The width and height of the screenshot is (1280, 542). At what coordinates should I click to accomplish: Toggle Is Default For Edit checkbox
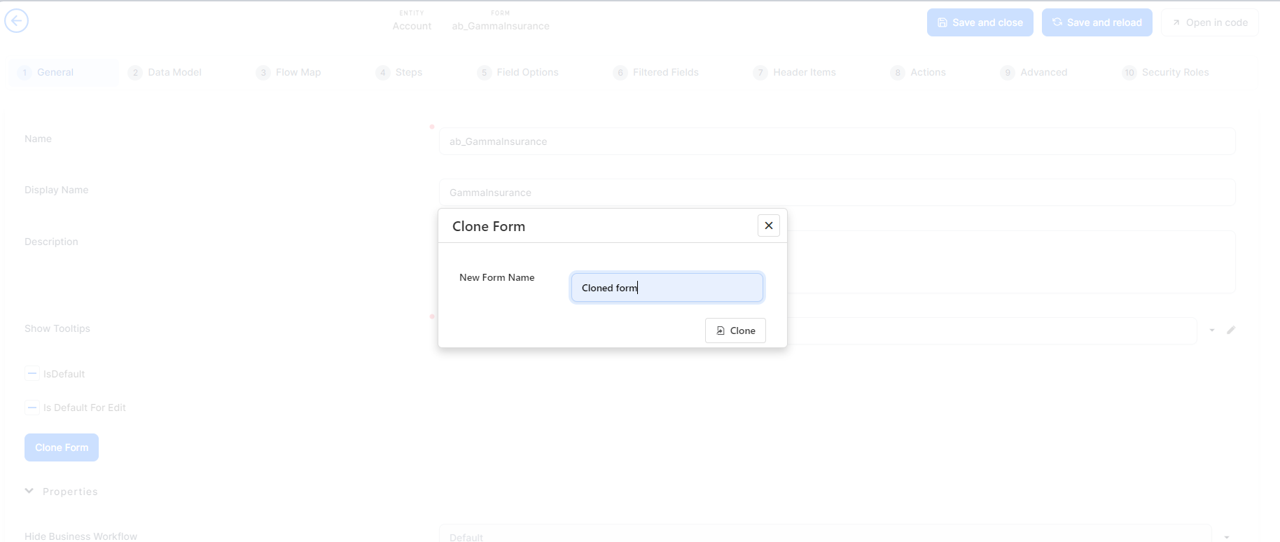[32, 408]
